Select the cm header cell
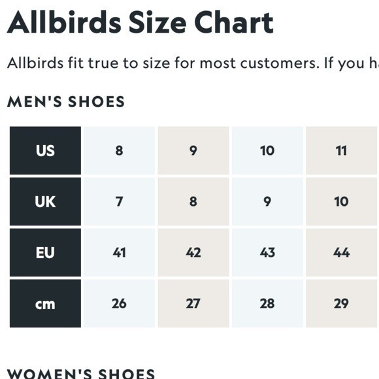 tap(45, 303)
